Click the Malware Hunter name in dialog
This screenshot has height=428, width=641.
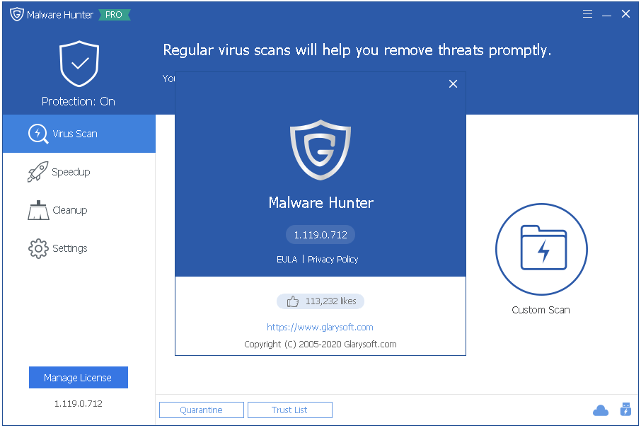[x=321, y=203]
